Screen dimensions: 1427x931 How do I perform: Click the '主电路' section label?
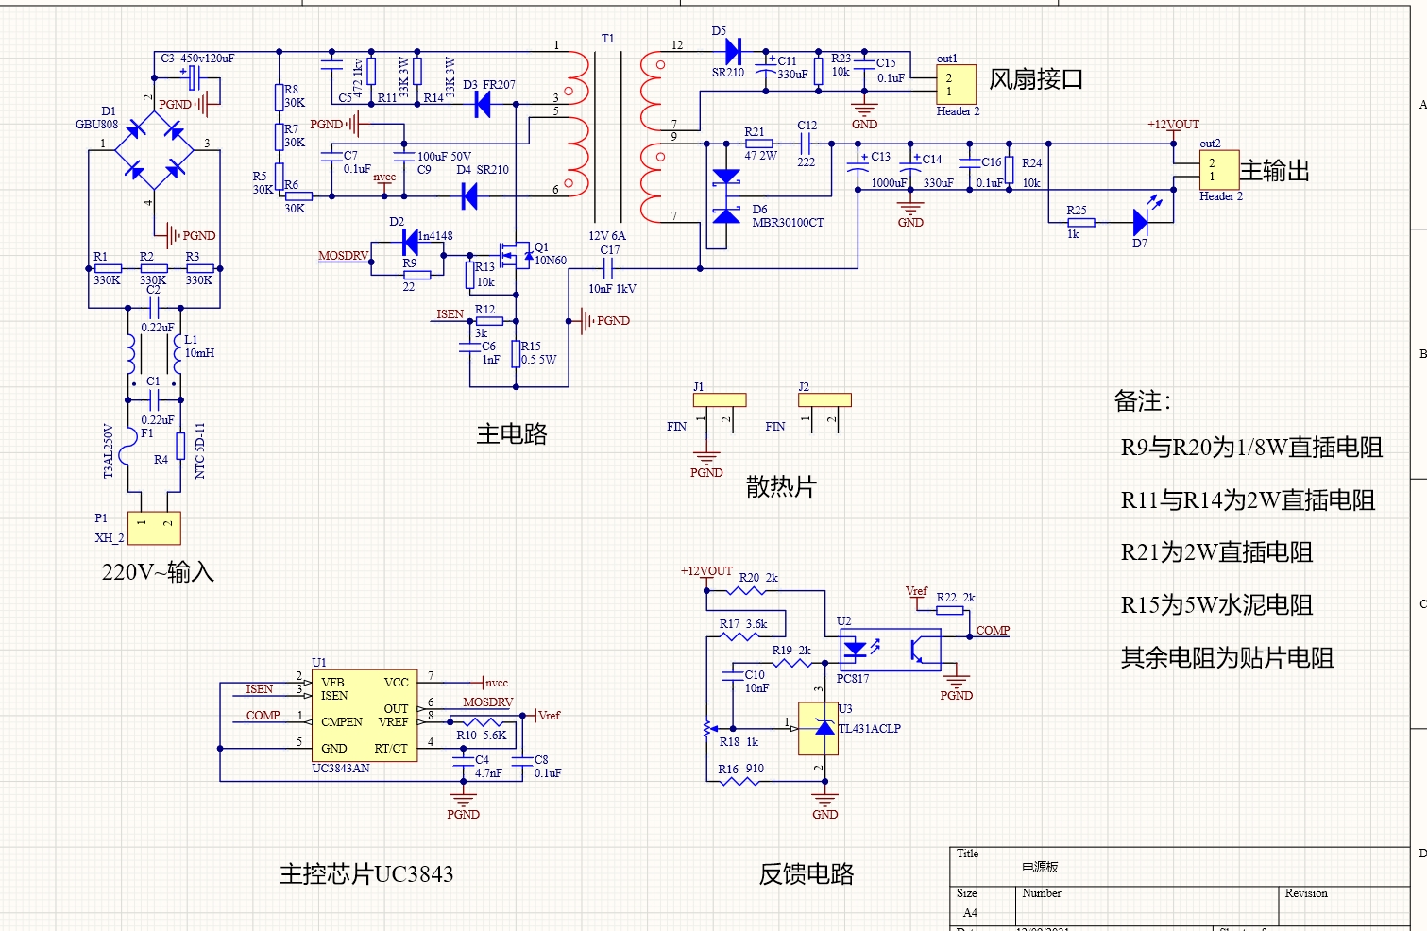coord(512,434)
